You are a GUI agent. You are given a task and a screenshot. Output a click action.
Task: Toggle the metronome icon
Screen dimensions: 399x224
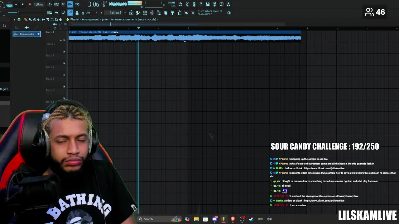click(50, 4)
